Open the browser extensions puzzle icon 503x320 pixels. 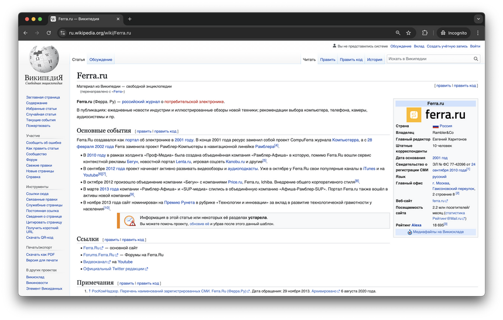[x=425, y=33]
